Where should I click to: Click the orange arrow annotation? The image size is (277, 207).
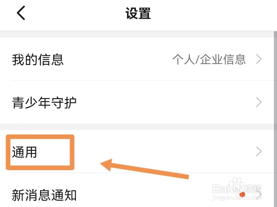click(144, 169)
